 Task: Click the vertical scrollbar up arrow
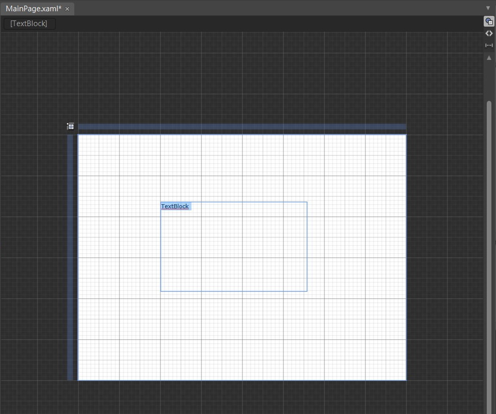pos(489,57)
